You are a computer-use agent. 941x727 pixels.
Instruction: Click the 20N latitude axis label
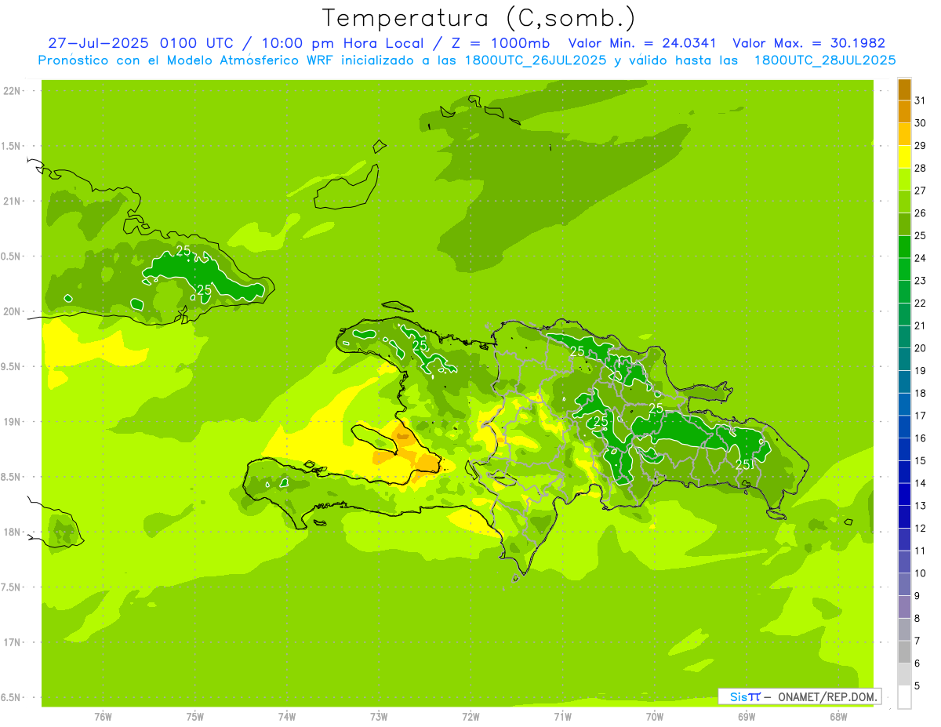[x=12, y=311]
